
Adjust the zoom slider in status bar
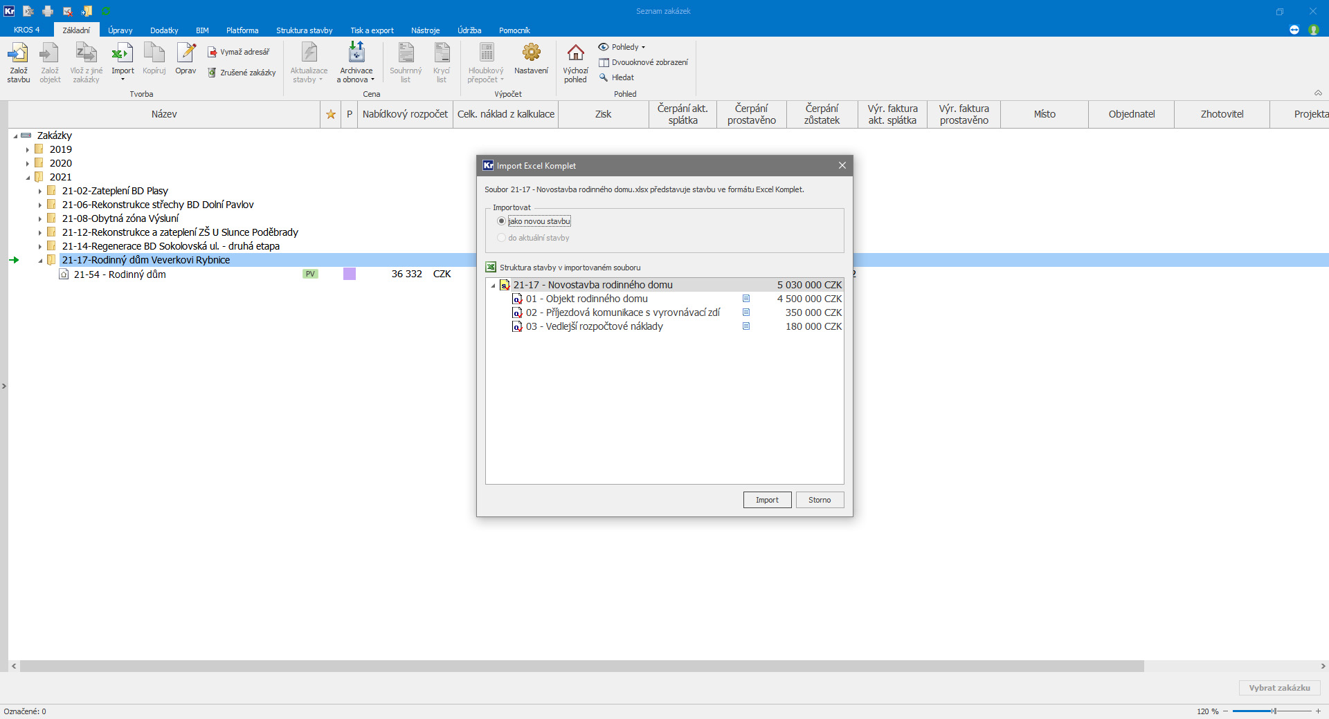(1273, 711)
